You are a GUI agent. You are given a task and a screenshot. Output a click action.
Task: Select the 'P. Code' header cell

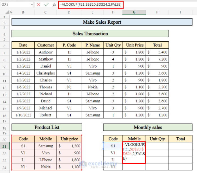point(69,45)
